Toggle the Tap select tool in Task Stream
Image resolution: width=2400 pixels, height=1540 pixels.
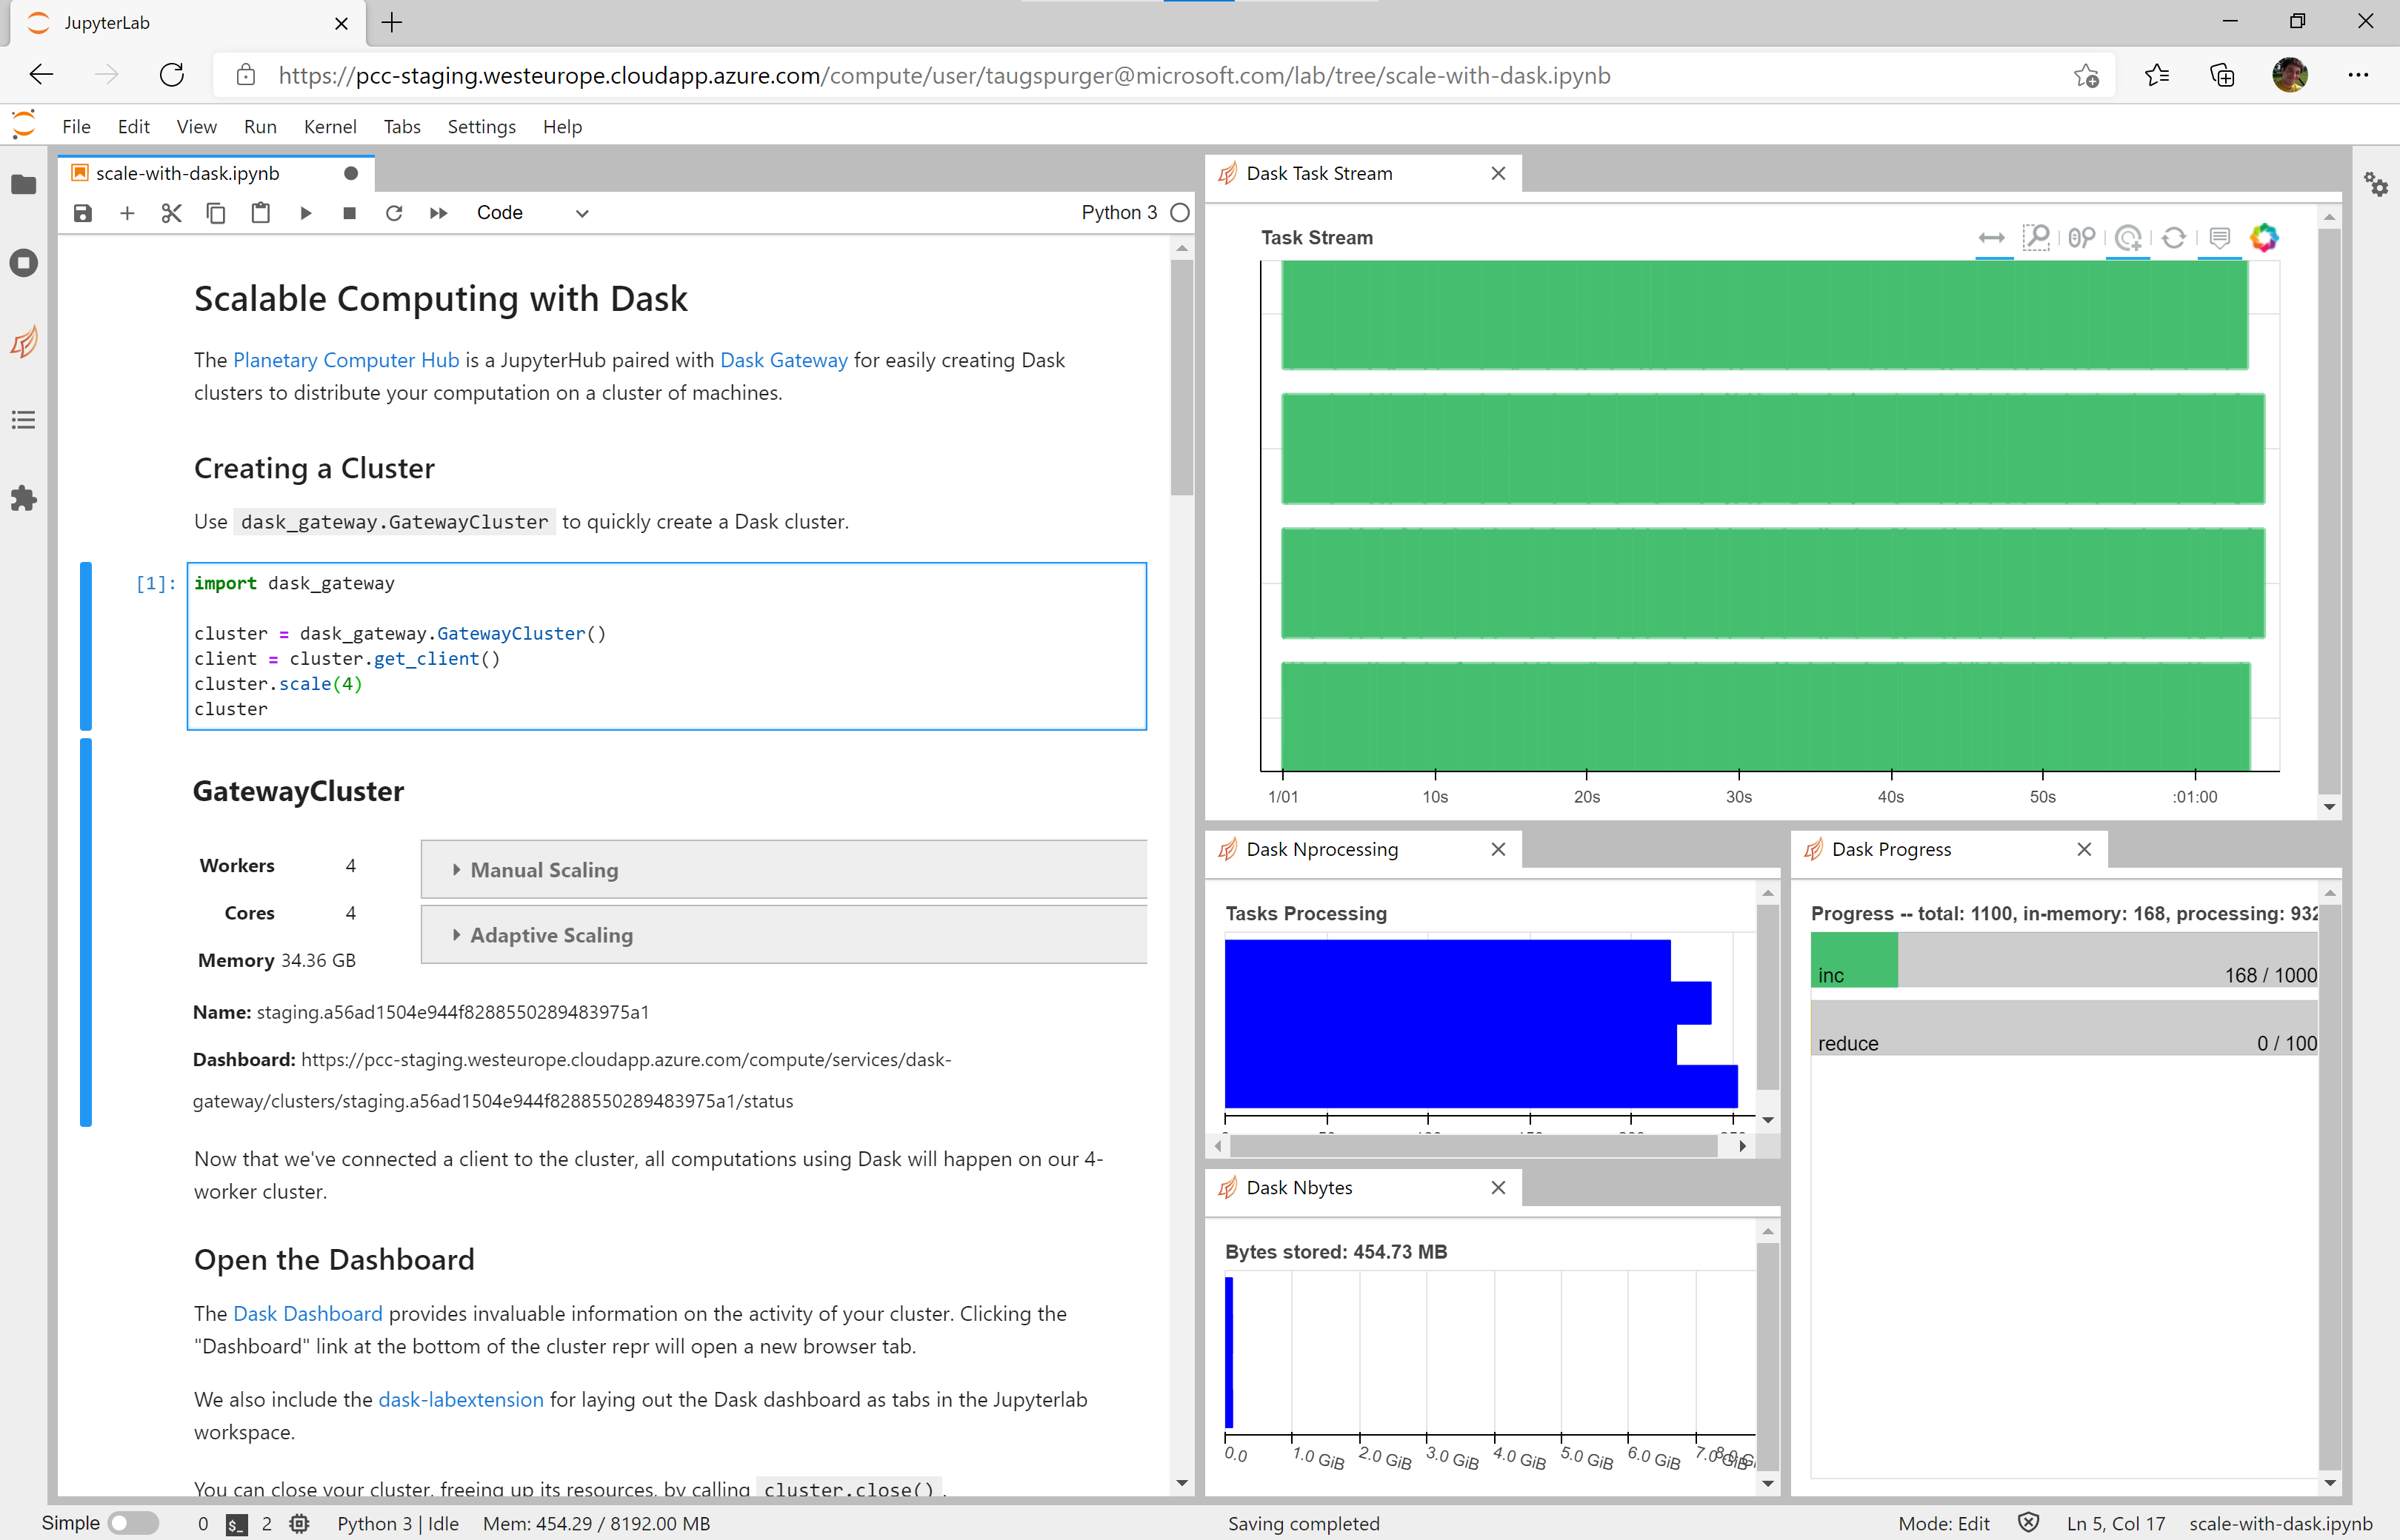(x=2128, y=238)
